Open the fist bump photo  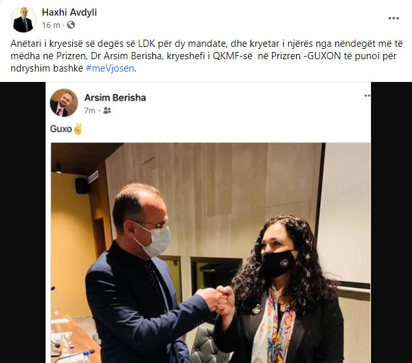210,253
